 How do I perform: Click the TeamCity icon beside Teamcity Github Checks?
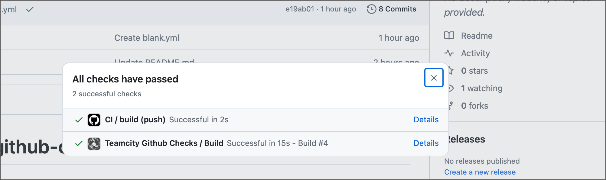94,143
